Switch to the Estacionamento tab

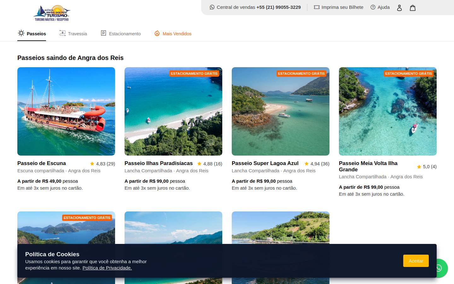coord(121,33)
